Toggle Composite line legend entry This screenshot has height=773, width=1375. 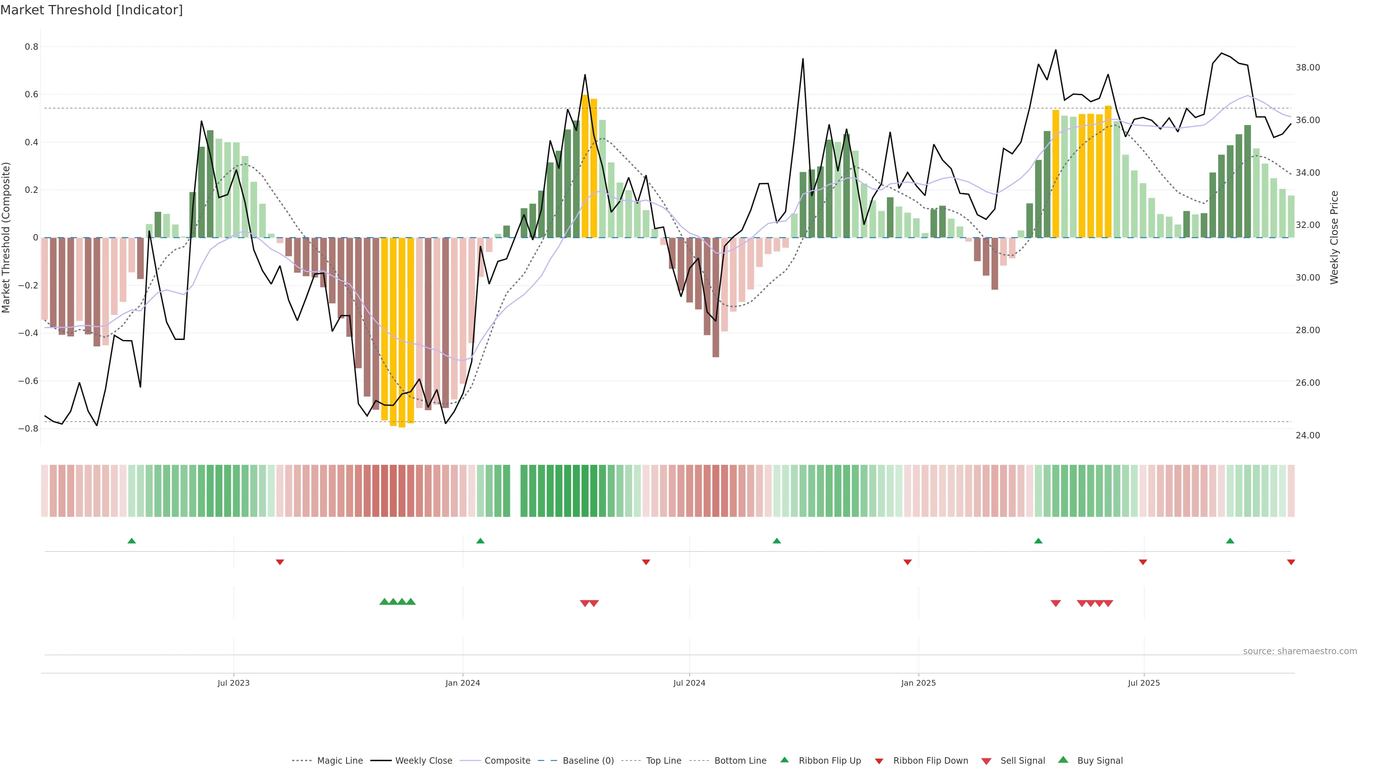click(507, 760)
